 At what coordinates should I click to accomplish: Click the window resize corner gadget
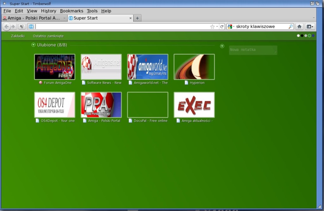tap(320, 206)
